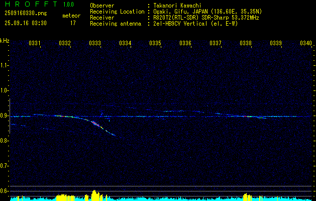
Task: Click the red echo peak near 0338
Action: 246,116
